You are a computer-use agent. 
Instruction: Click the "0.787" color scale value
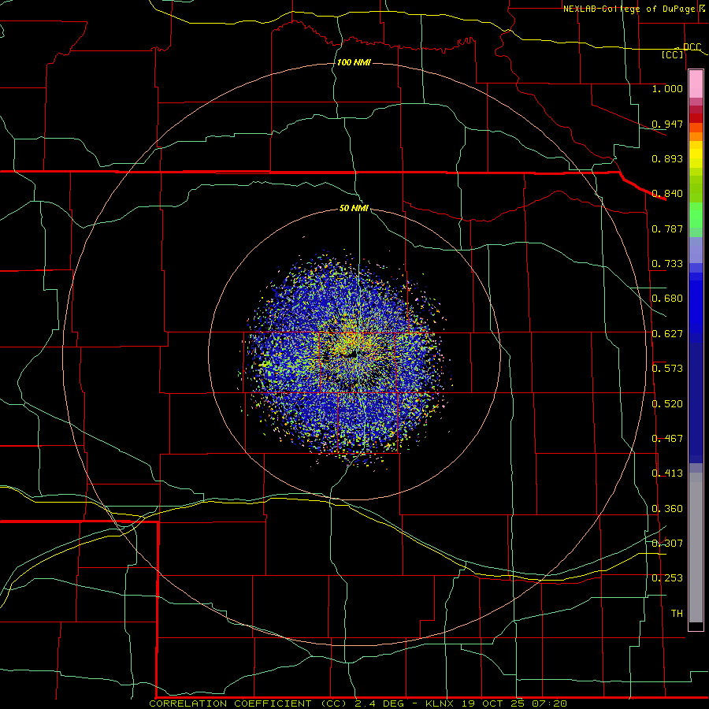[667, 228]
